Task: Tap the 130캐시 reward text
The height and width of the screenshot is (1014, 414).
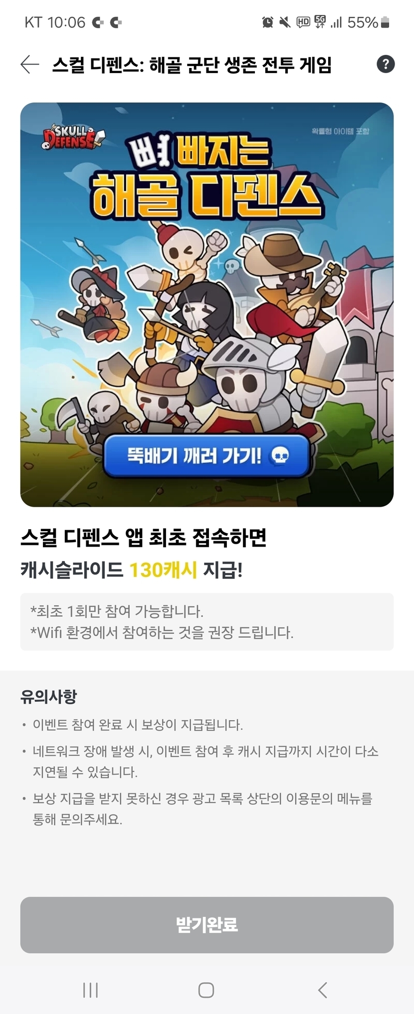Action: point(163,570)
